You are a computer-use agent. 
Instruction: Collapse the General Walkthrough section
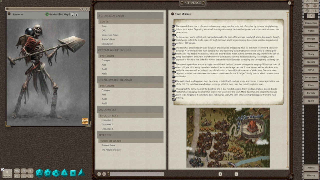(130, 50)
